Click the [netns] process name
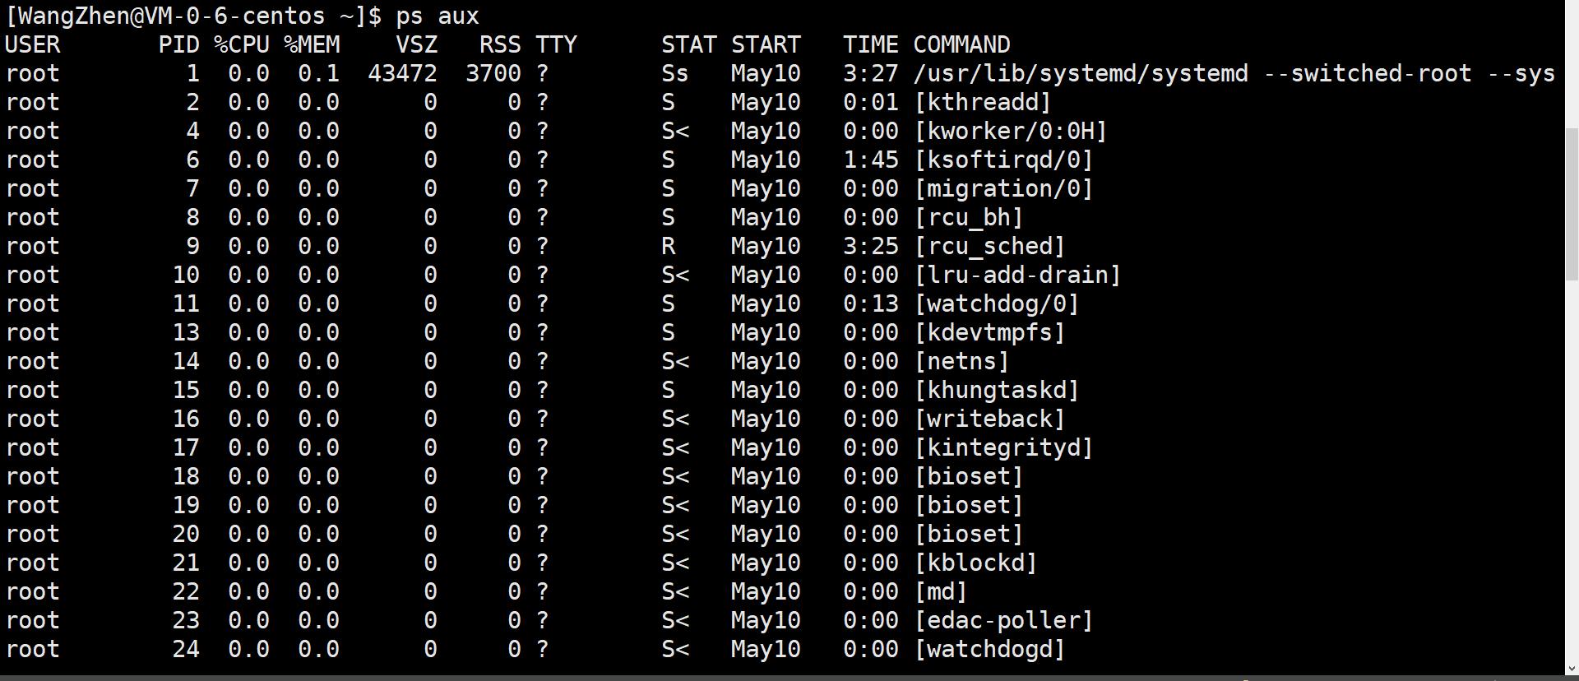 [961, 361]
